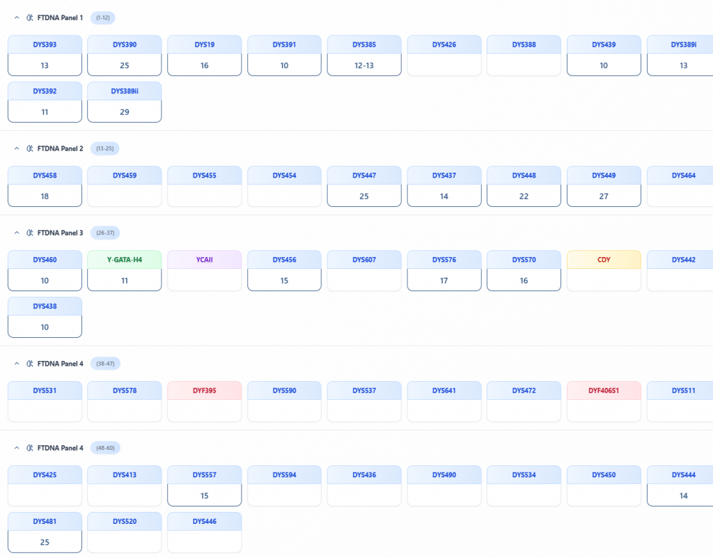Click the empty value field under DYS426
713x558 pixels.
tap(444, 65)
